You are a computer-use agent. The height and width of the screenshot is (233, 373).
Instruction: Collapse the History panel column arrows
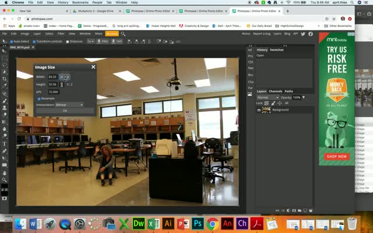285,45
